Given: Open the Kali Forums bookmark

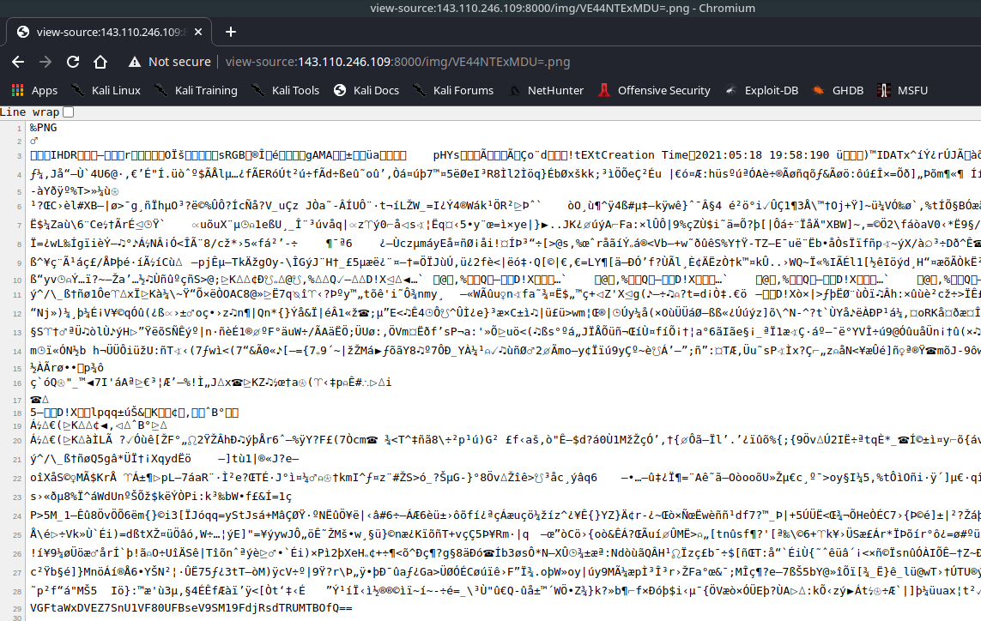Looking at the screenshot, I should tap(453, 90).
